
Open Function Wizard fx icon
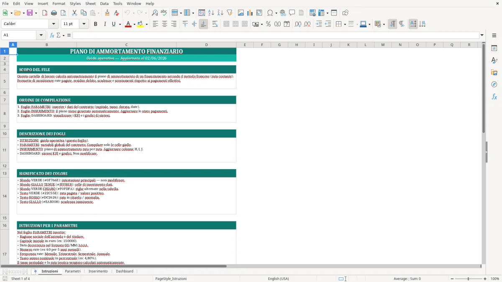52,35
